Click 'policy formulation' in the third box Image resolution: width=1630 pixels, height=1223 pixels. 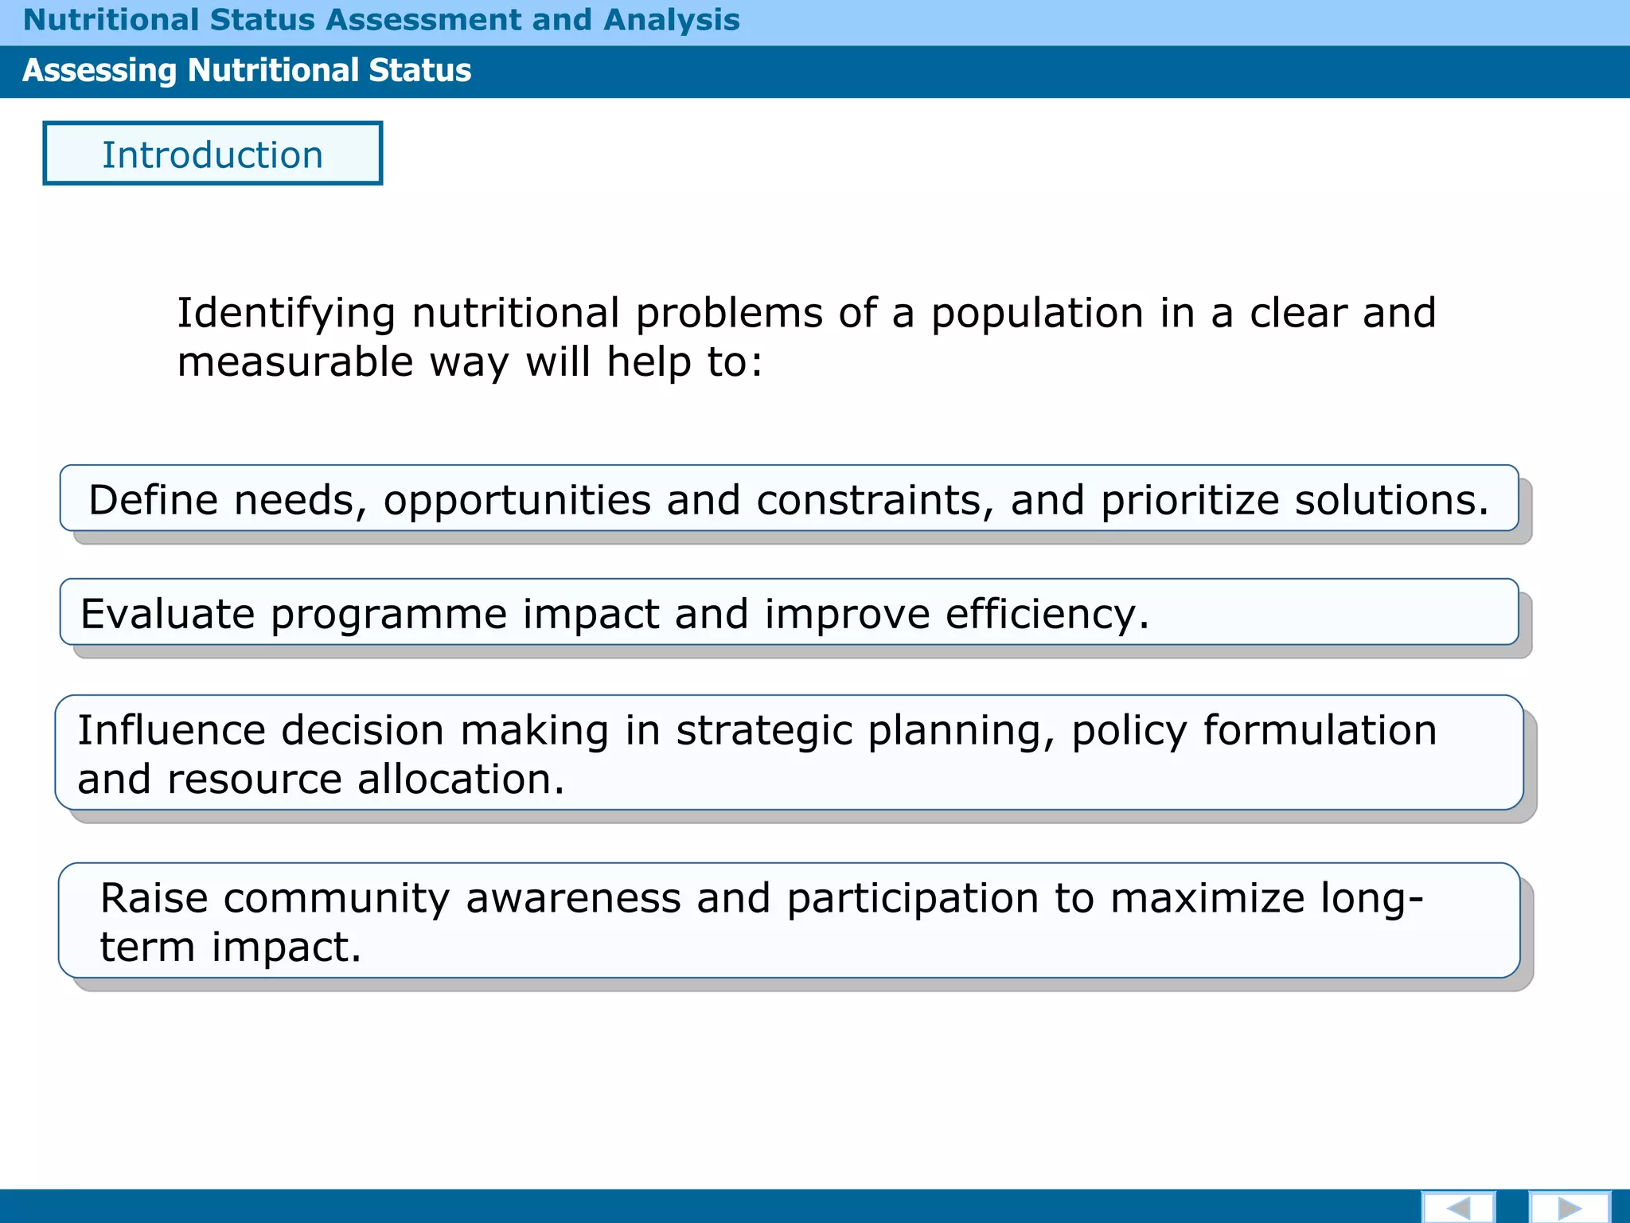click(x=1254, y=731)
